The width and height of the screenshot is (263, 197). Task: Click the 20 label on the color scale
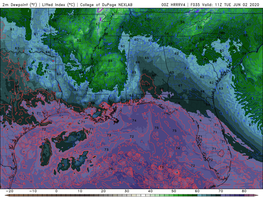pyautogui.click(x=103, y=191)
